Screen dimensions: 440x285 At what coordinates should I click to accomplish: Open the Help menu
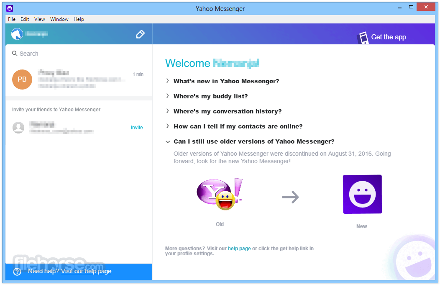pyautogui.click(x=79, y=19)
